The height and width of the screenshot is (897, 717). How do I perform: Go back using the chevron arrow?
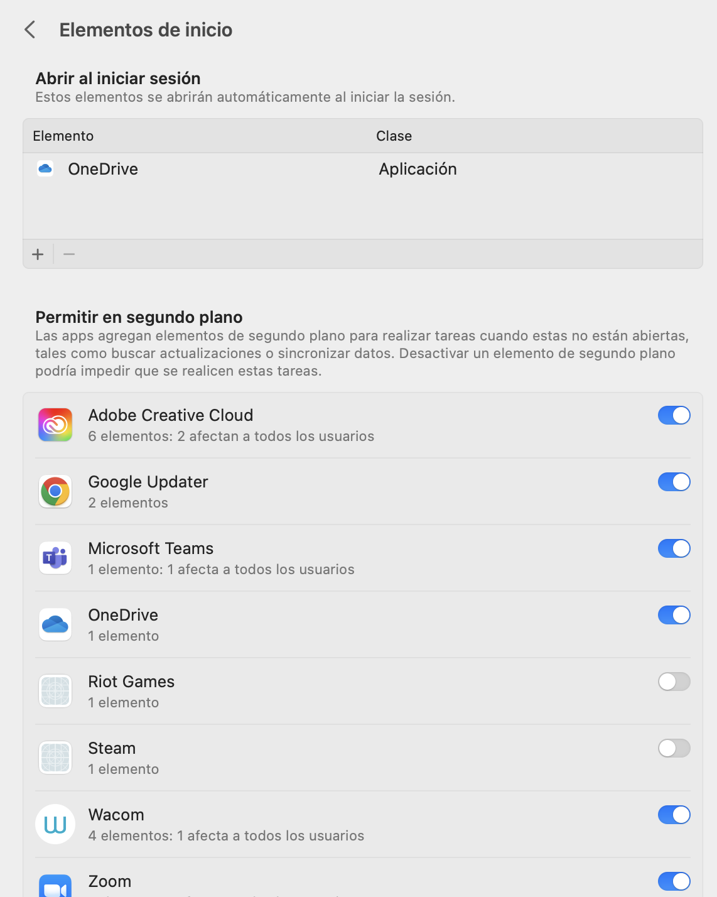(x=30, y=30)
